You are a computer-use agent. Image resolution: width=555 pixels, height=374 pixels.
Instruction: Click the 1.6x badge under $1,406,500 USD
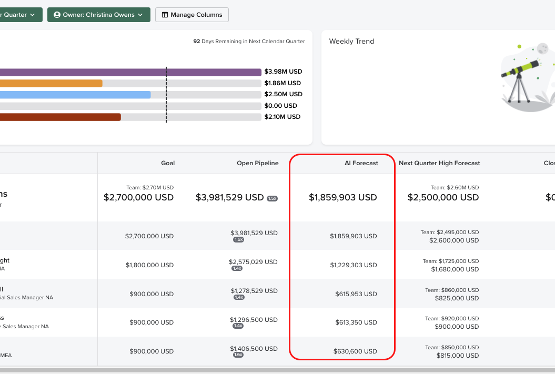pyautogui.click(x=238, y=355)
